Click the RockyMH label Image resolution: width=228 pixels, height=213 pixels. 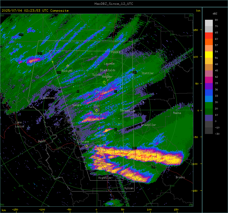point(67,71)
